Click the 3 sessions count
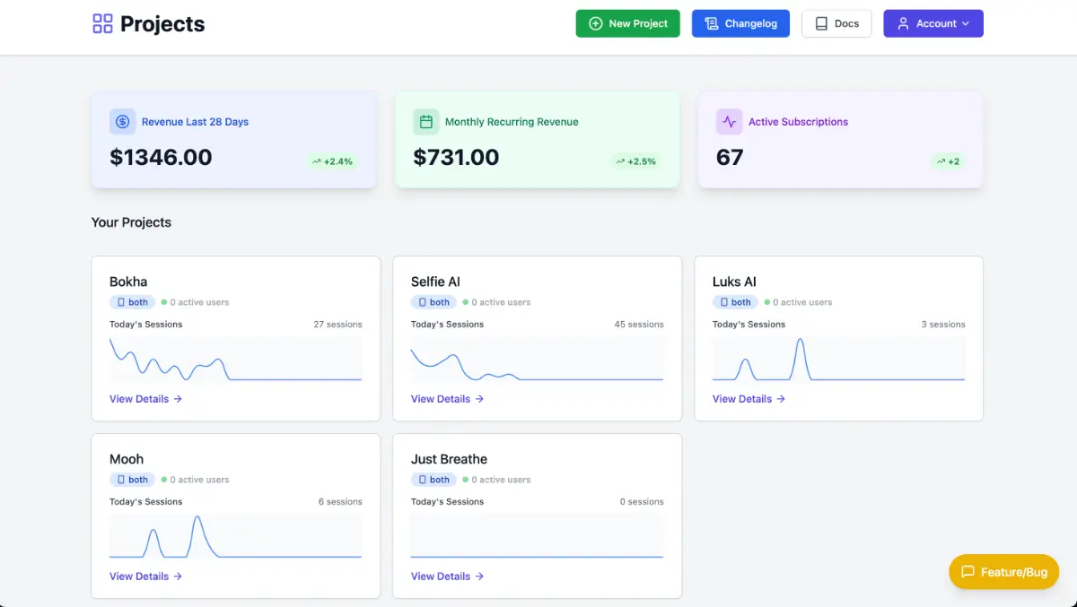This screenshot has width=1077, height=607. [x=943, y=325]
